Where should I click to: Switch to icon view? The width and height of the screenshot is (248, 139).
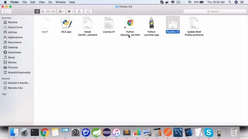[37, 11]
